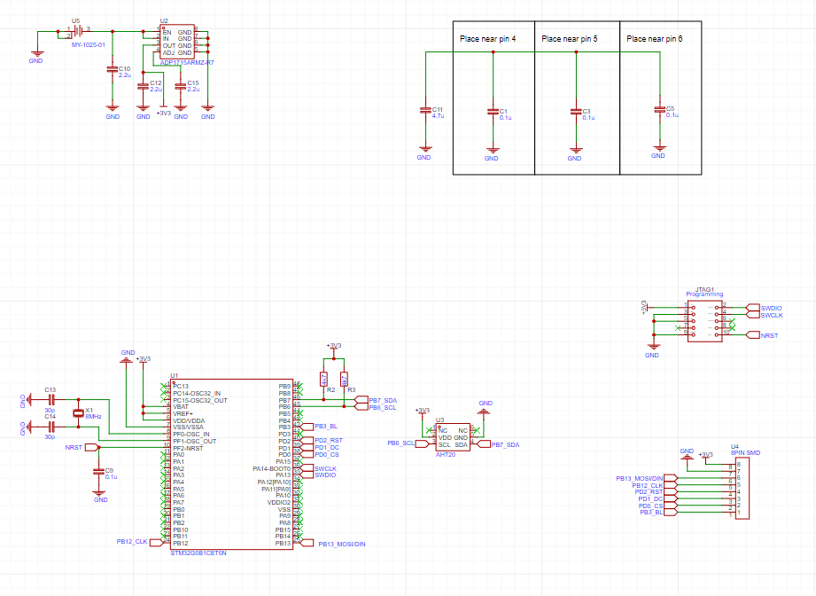This screenshot has width=816, height=596.
Task: Click the GND symbol below the JTAG1 header
Action: (x=653, y=347)
